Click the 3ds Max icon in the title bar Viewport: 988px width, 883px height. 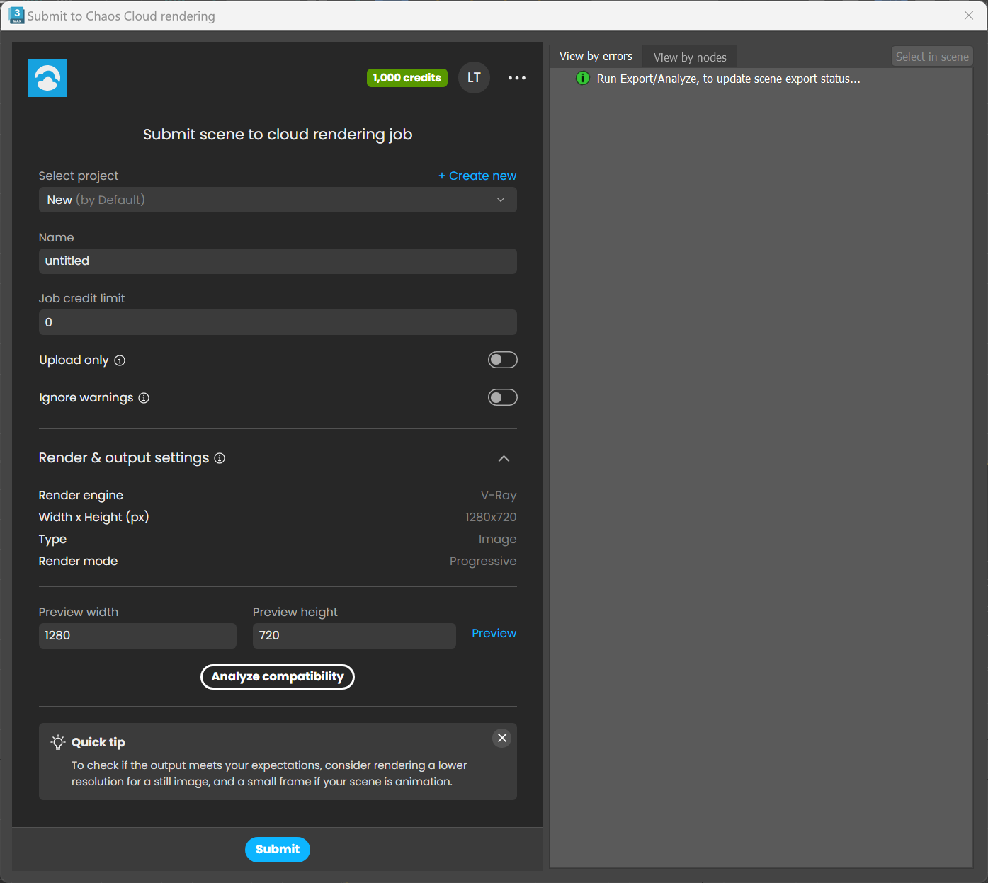(16, 15)
